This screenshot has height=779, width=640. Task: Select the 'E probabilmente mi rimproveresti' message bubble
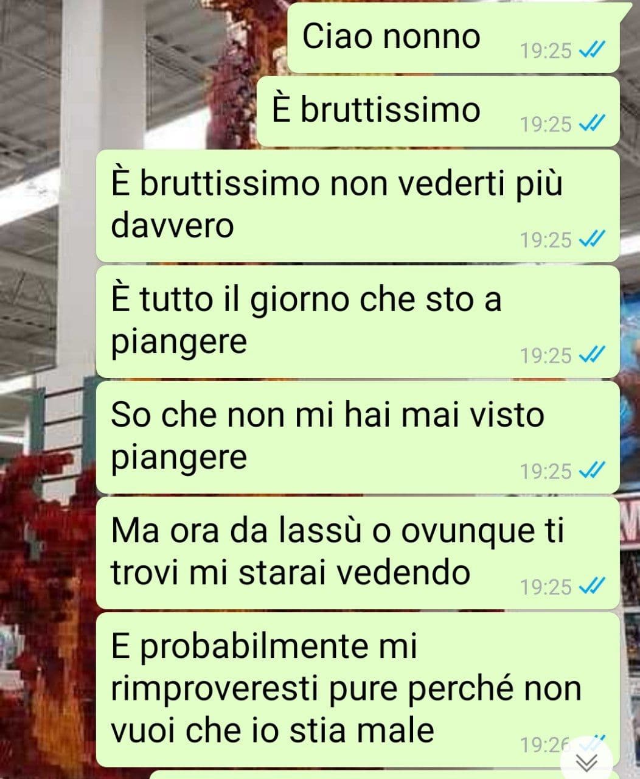click(358, 690)
